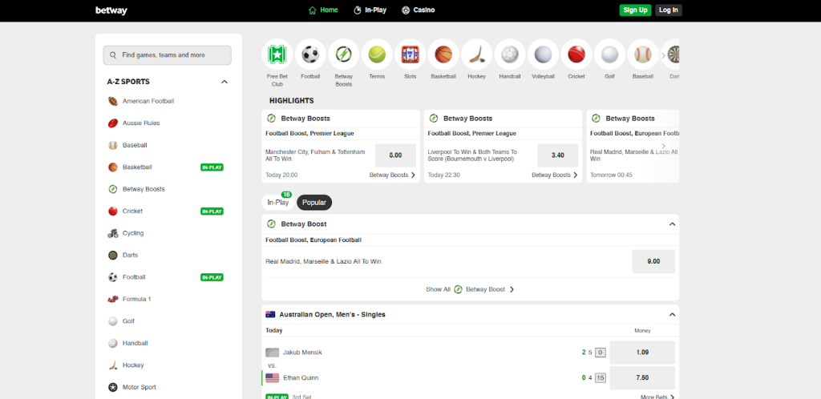Select the 3.40 odds for Liverpool boost
This screenshot has width=821, height=399.
[558, 155]
